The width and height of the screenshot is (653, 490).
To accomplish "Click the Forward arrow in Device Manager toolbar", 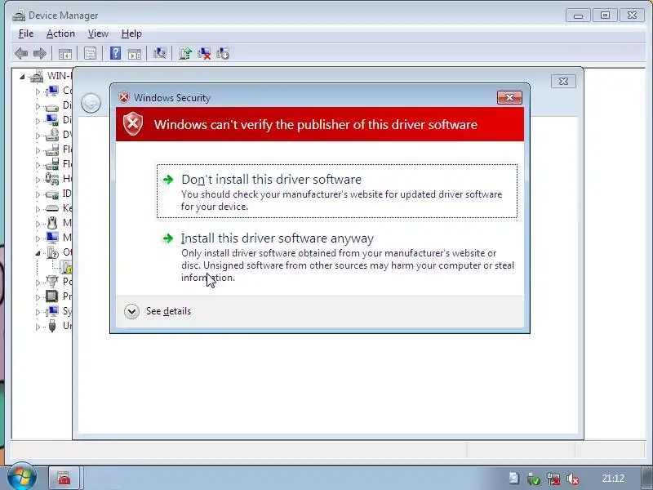I will tap(39, 53).
